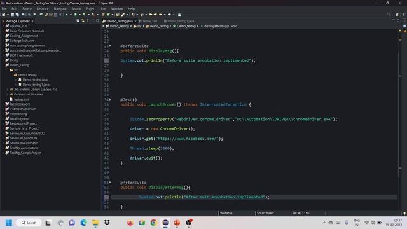
Task: Click the Forward navigation arrow in toolbar
Action: tap(169, 15)
